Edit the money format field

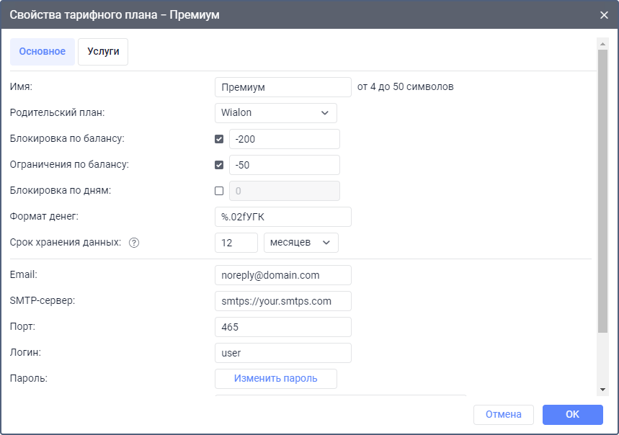[282, 217]
